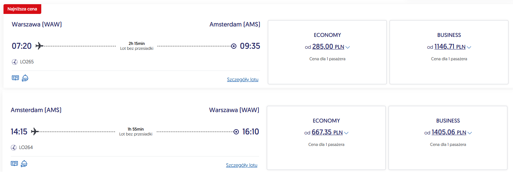Click the newspaper icon on flight LO265

15,78
